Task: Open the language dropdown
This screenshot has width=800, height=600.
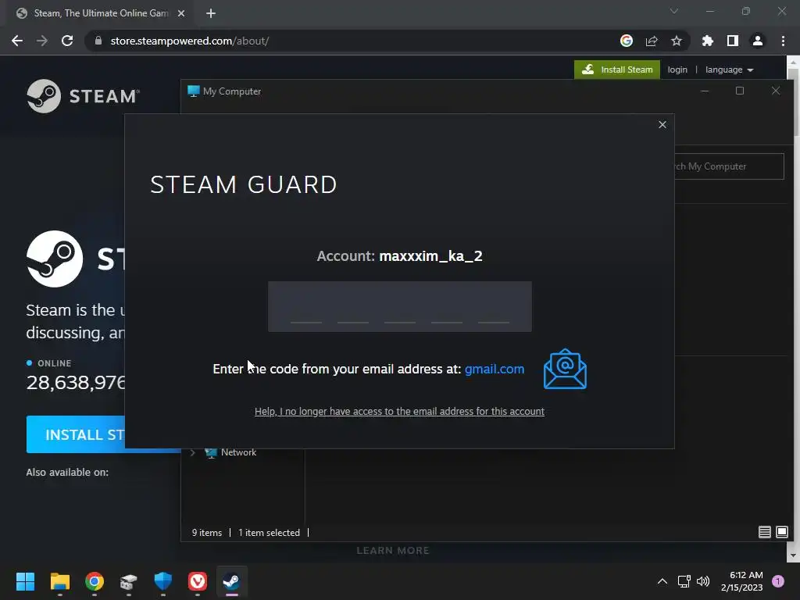Action: pyautogui.click(x=729, y=70)
